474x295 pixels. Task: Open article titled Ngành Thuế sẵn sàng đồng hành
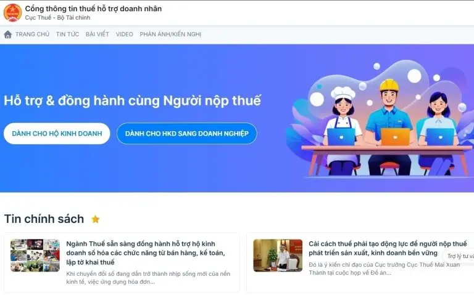[x=146, y=253]
